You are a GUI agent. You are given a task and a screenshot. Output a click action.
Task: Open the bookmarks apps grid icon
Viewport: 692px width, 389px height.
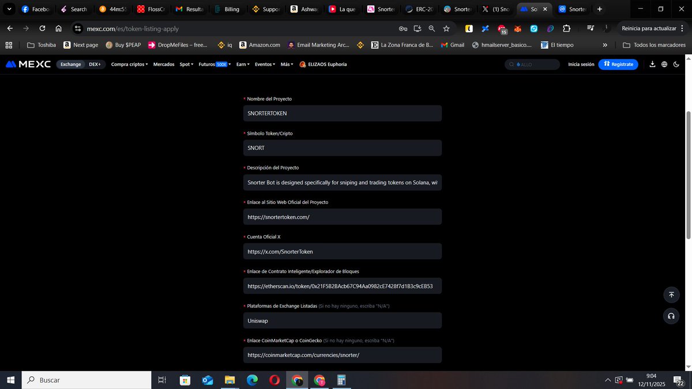9,45
